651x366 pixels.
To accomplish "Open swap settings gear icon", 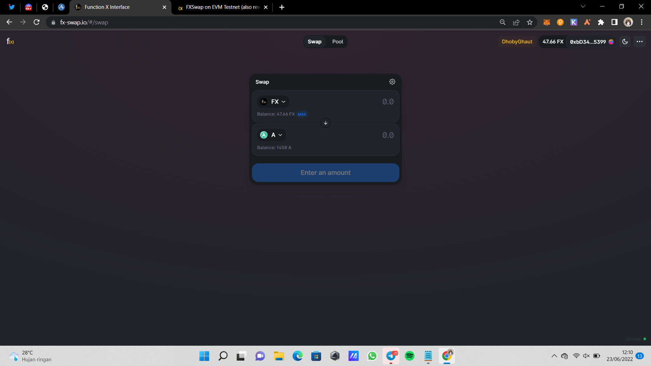I will tap(392, 82).
